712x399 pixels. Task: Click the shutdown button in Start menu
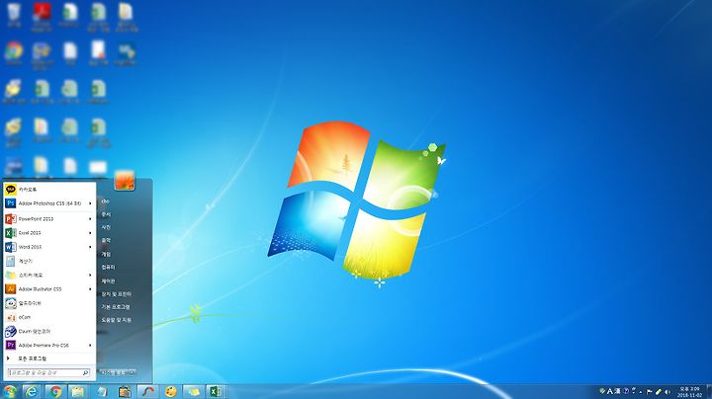coord(117,372)
